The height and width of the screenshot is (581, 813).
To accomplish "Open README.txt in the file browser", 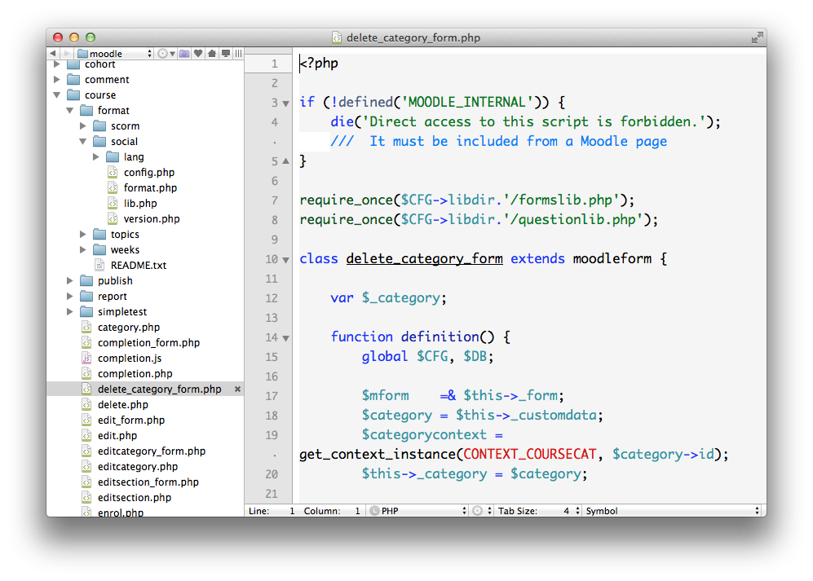I will (139, 266).
